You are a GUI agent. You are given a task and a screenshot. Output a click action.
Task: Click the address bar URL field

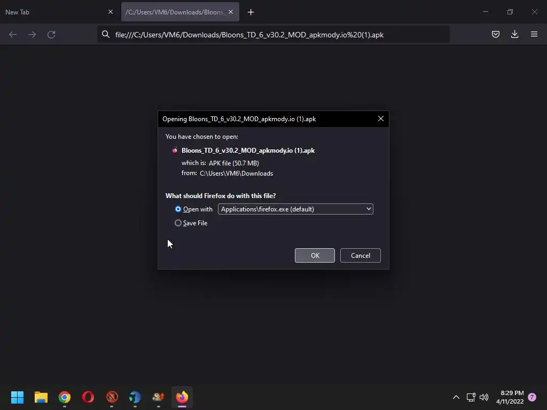tap(273, 35)
